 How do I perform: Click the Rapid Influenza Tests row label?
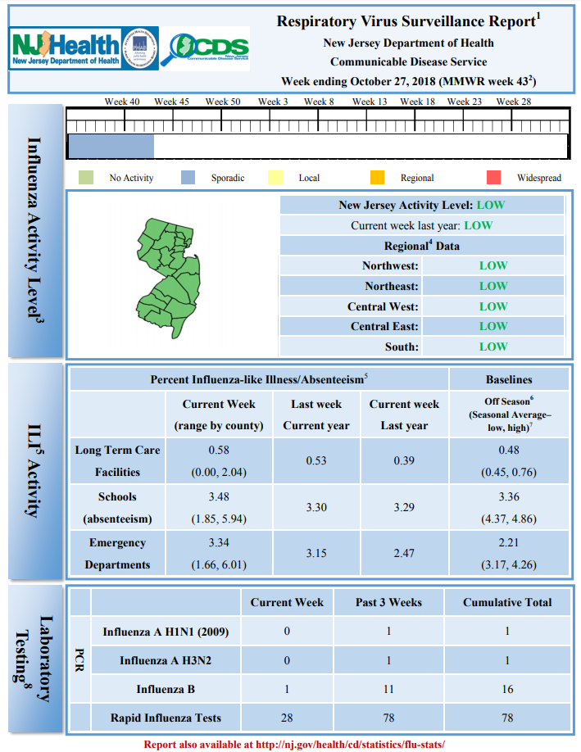[x=166, y=718]
